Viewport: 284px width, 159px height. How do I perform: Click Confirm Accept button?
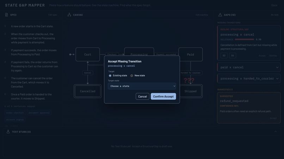(163, 97)
